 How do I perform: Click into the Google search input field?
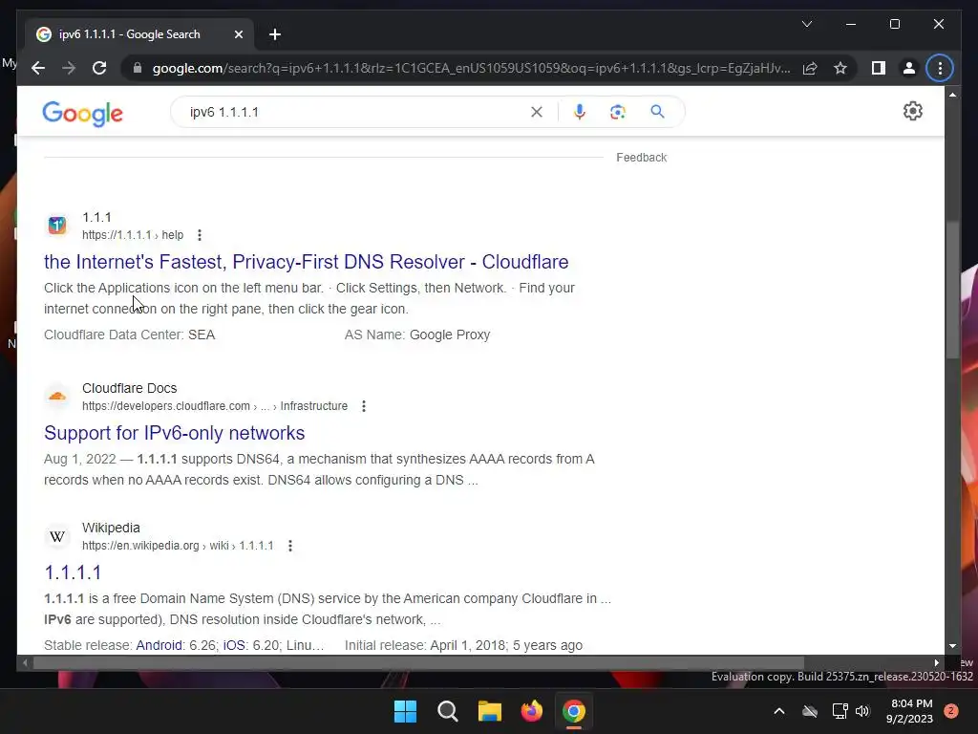click(x=355, y=113)
